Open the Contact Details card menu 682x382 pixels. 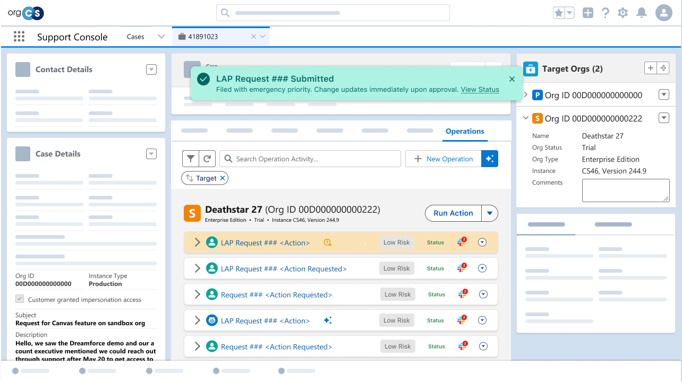(151, 70)
